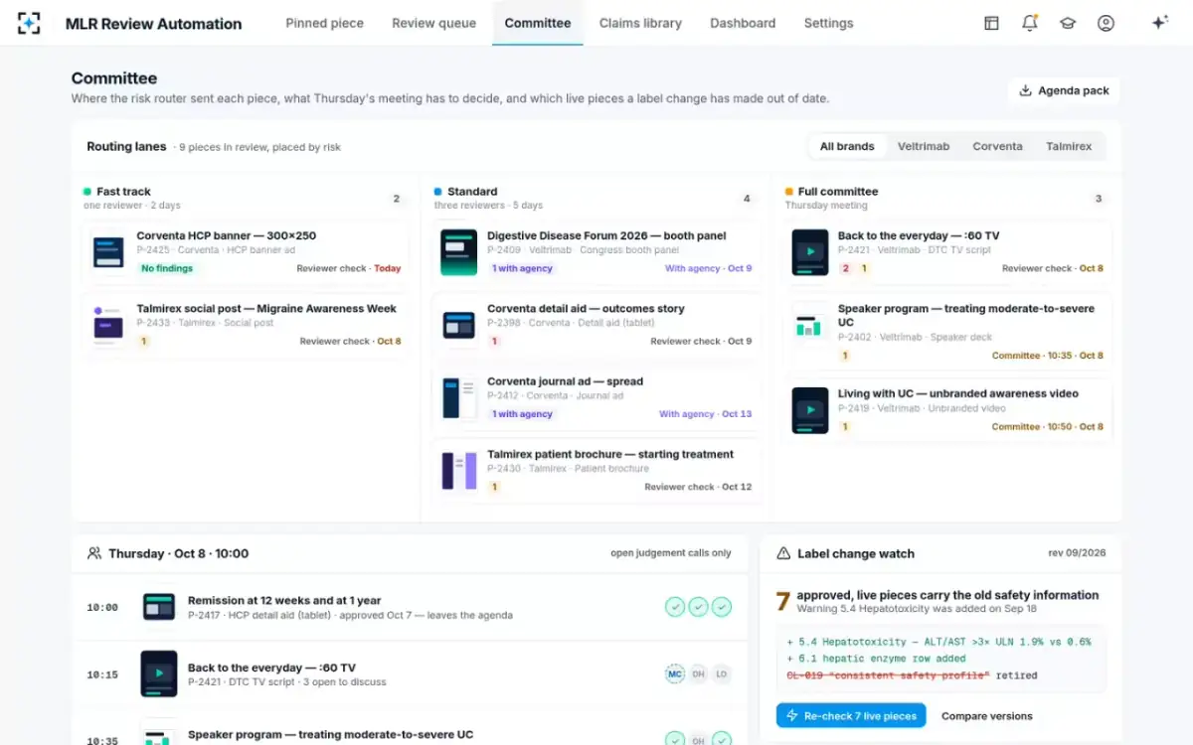1193x745 pixels.
Task: Click open judgement calls only filter
Action: pos(671,553)
